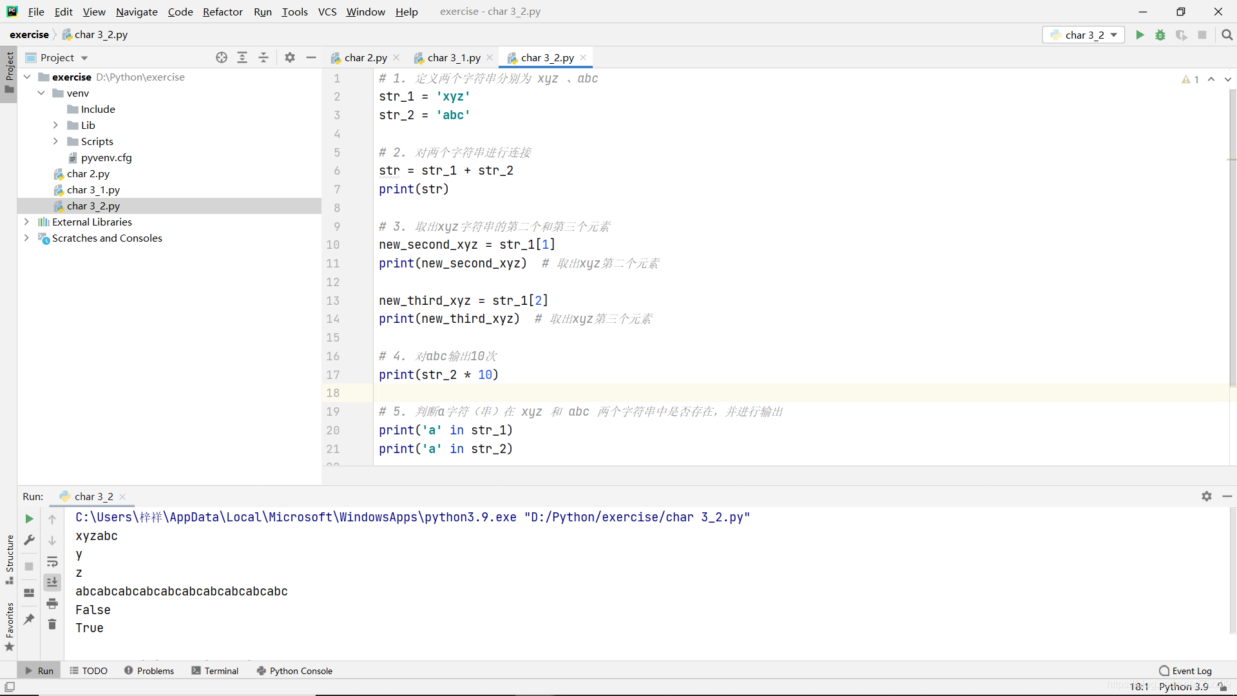Close the char 3_2.py editor tab
The image size is (1237, 696).
click(x=583, y=57)
